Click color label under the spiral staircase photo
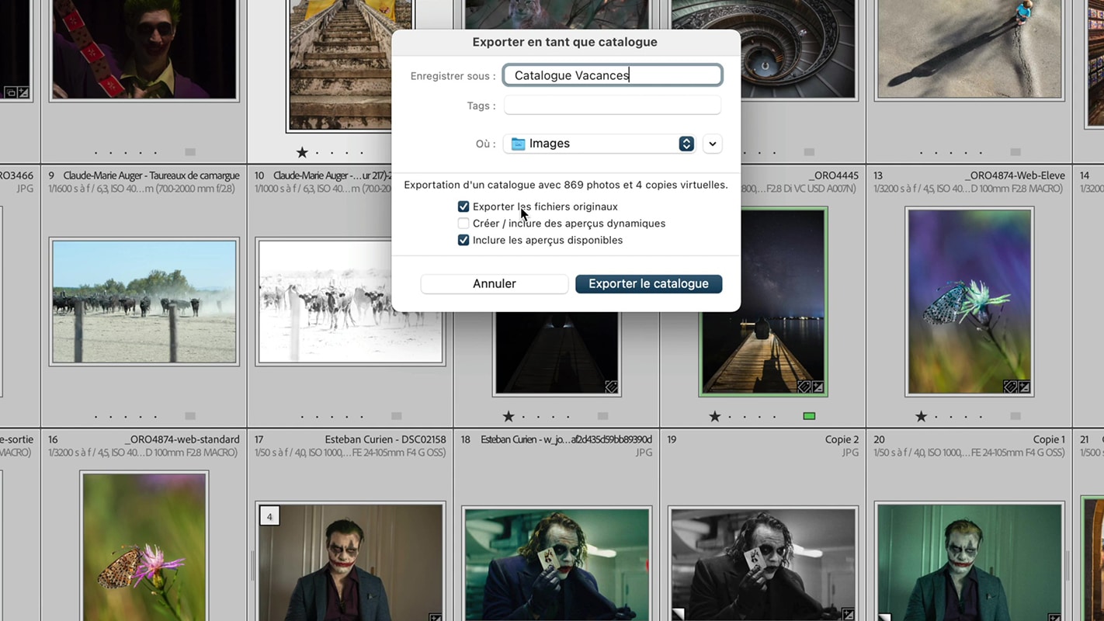The image size is (1104, 621). coord(809,152)
